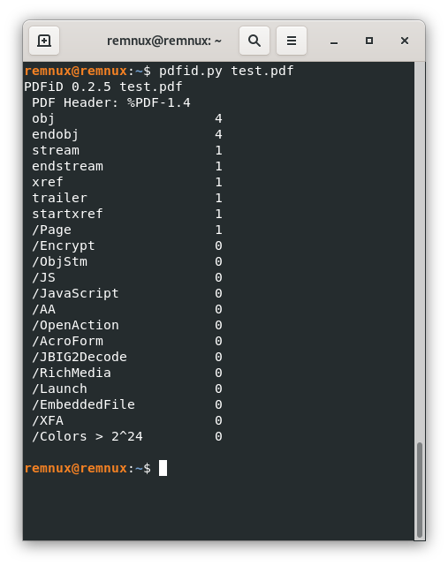Image resolution: width=448 pixels, height=566 pixels.
Task: Click the /OpenAction output line
Action: pyautogui.click(x=127, y=325)
